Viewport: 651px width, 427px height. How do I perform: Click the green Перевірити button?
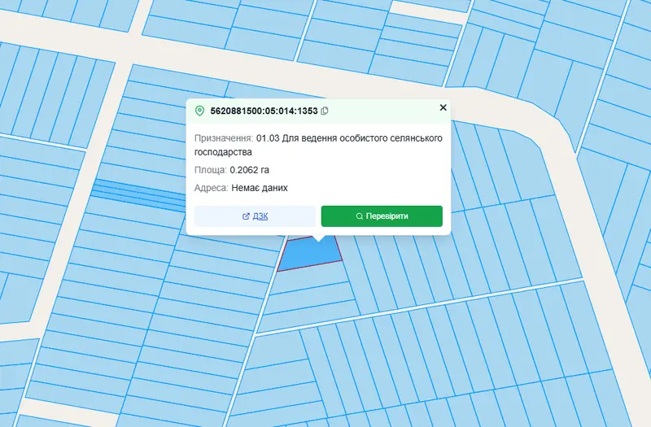pos(382,216)
